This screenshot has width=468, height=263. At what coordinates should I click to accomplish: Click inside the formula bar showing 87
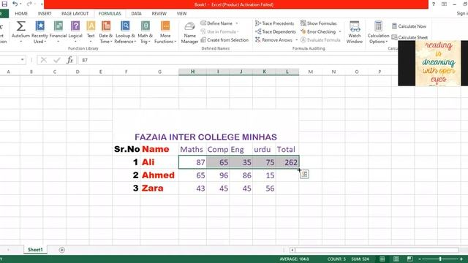pyautogui.click(x=238, y=60)
